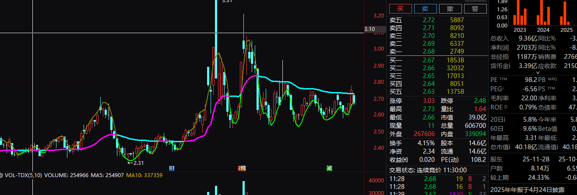
Task: Click the 净利润 value 2703万
Action: tap(527, 48)
